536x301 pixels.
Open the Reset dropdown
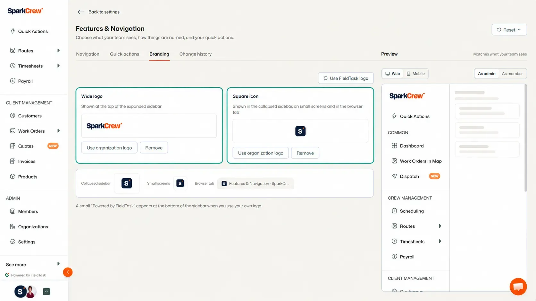click(x=509, y=30)
